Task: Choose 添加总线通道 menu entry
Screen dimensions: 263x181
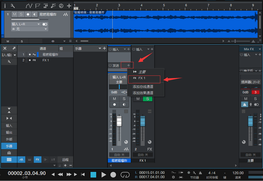Action: pos(143,87)
